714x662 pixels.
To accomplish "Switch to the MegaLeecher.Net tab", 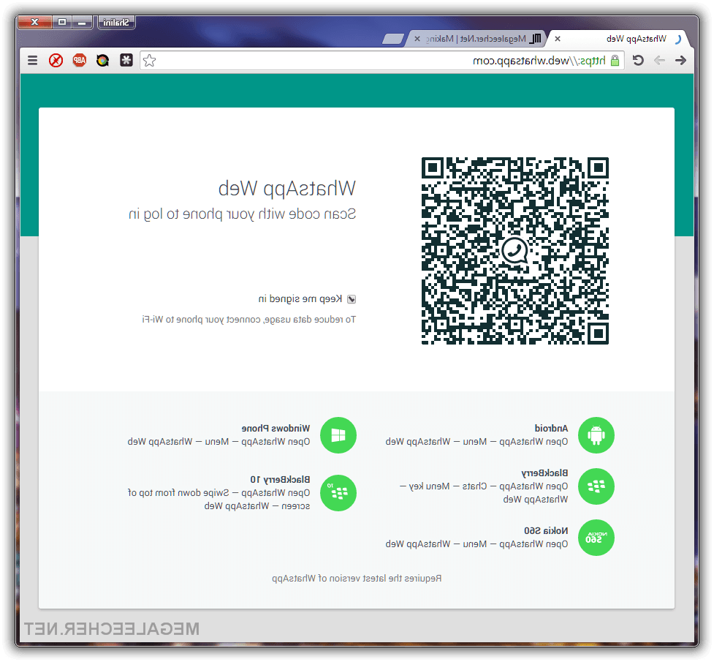I will pyautogui.click(x=476, y=39).
